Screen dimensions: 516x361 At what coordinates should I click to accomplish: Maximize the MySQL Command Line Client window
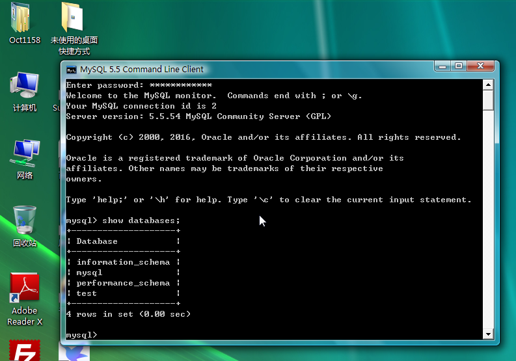point(459,66)
